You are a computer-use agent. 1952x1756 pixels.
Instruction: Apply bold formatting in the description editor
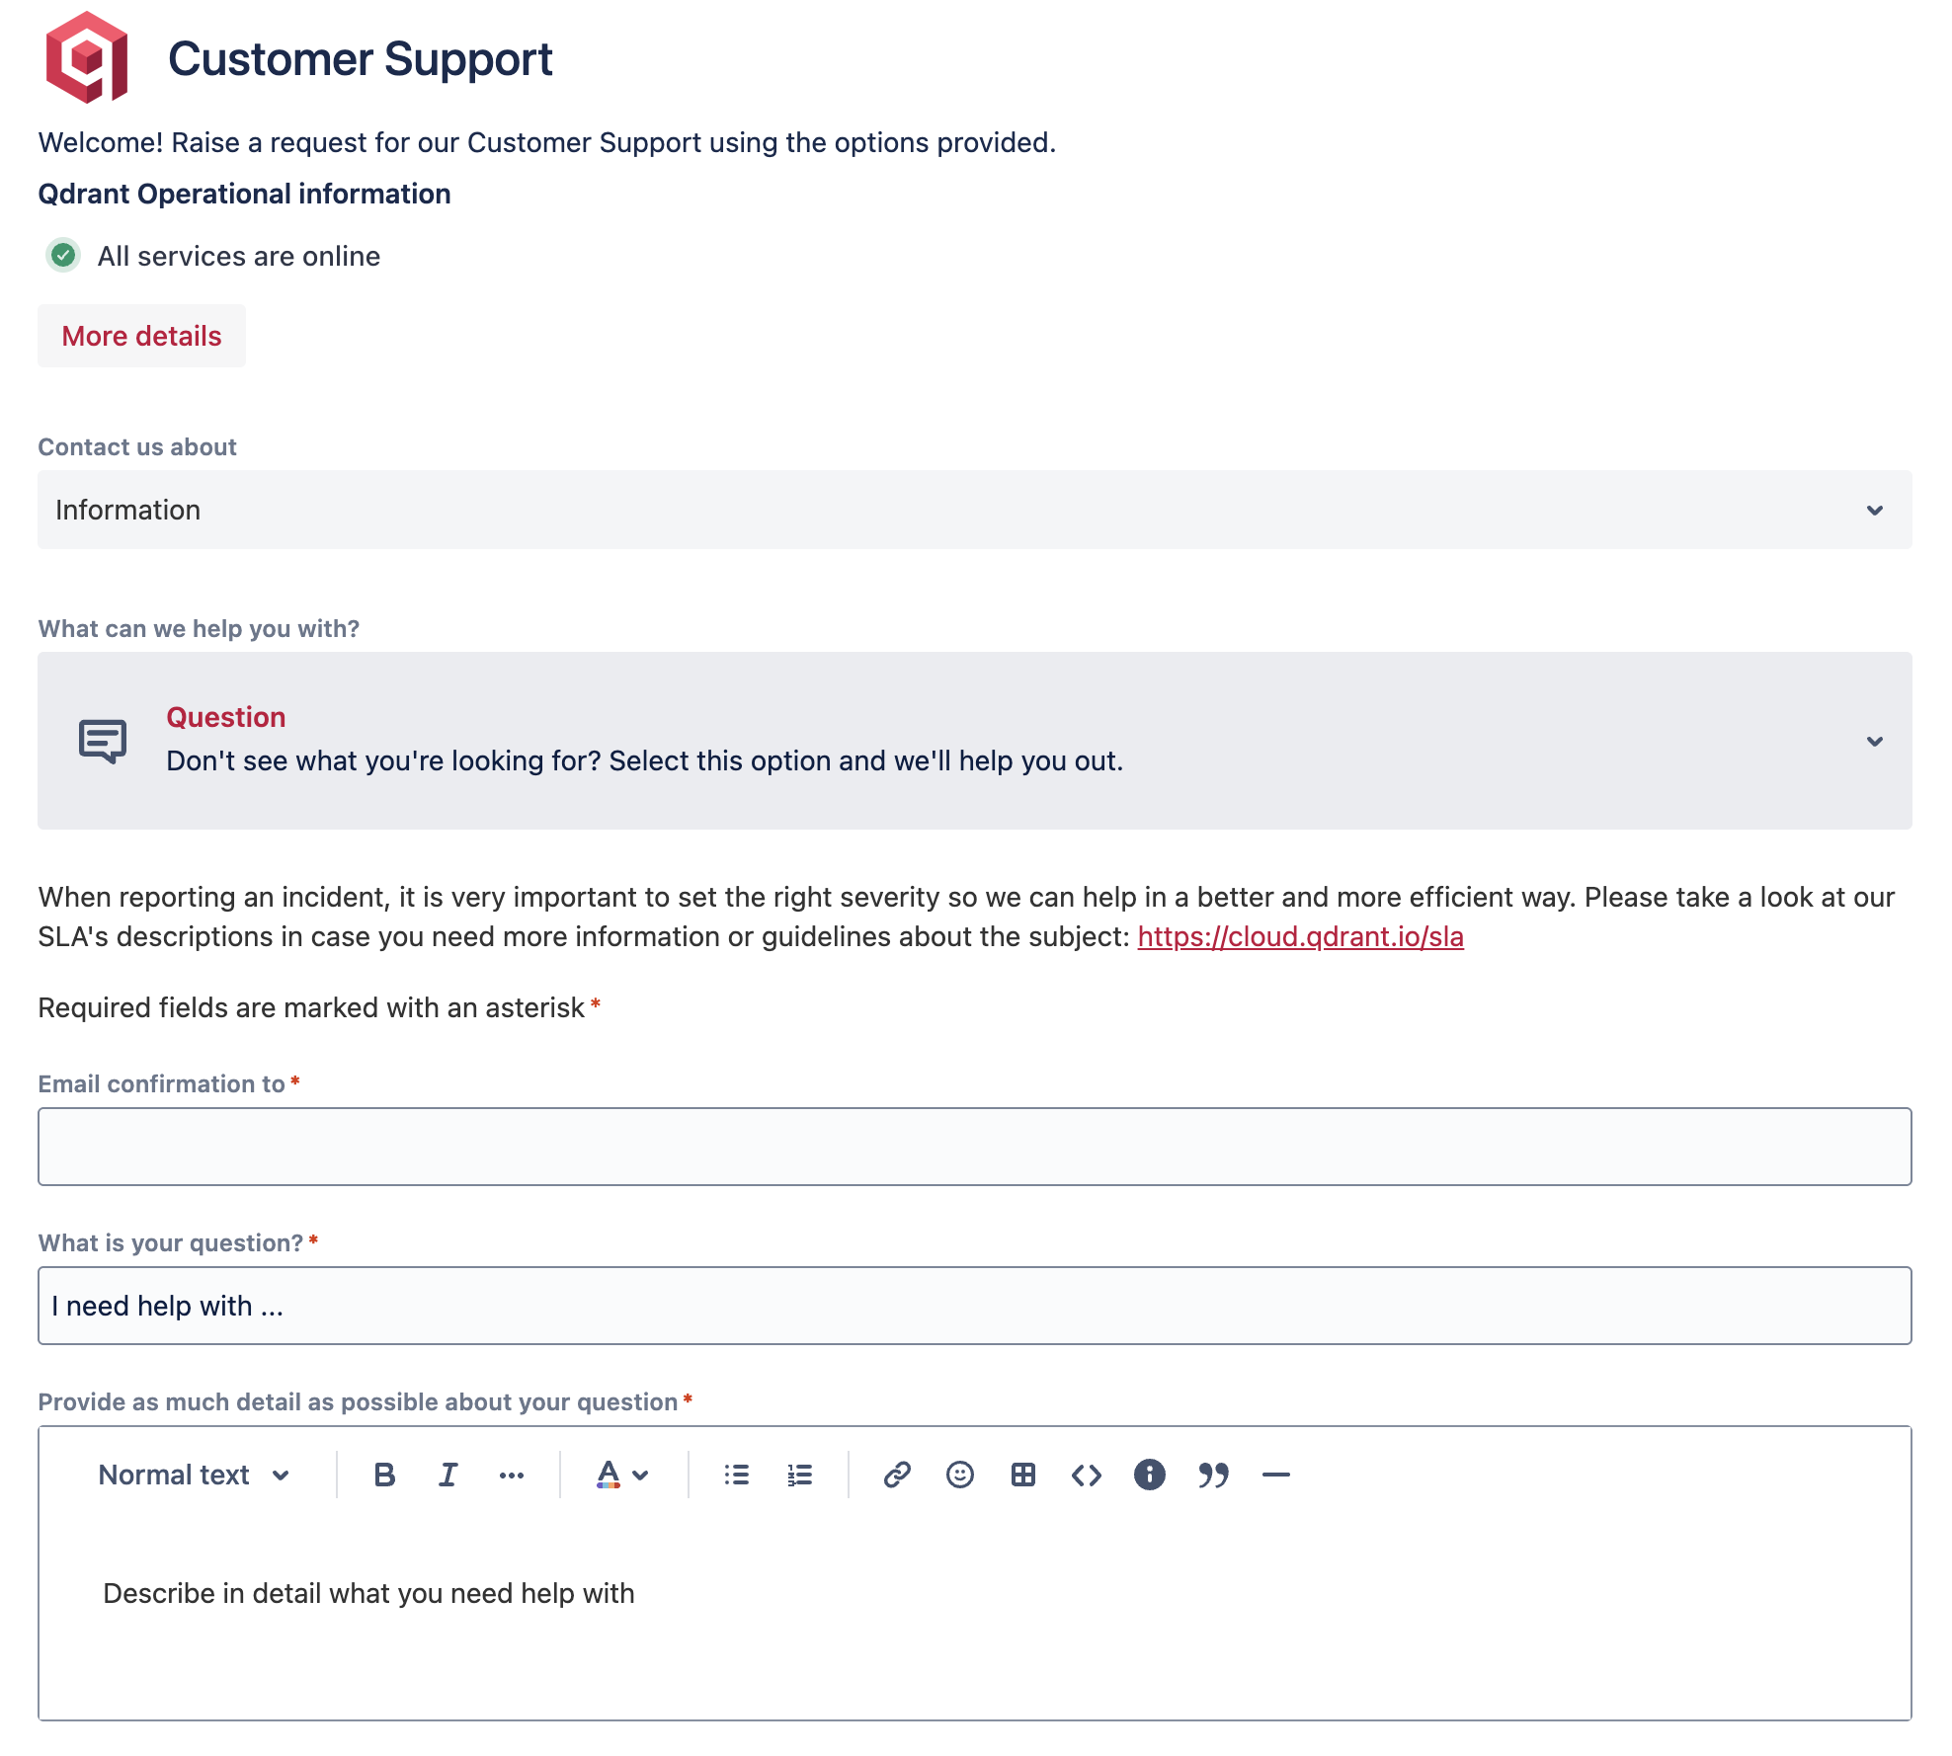pyautogui.click(x=383, y=1475)
